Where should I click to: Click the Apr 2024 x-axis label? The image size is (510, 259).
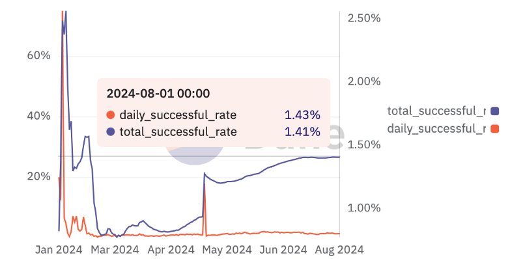click(x=171, y=250)
